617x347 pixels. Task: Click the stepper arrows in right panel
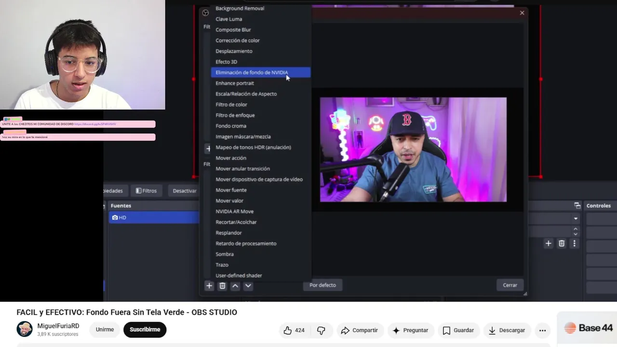pos(576,231)
